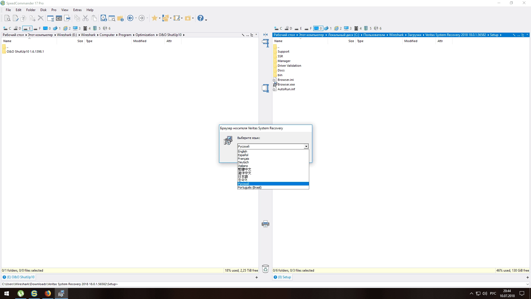Click the file search magnifier toolbar icon
This screenshot has width=531, height=299.
112,18
